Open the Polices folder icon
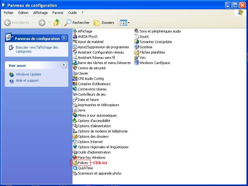Screen dimensions: 248x186 (x=75, y=163)
